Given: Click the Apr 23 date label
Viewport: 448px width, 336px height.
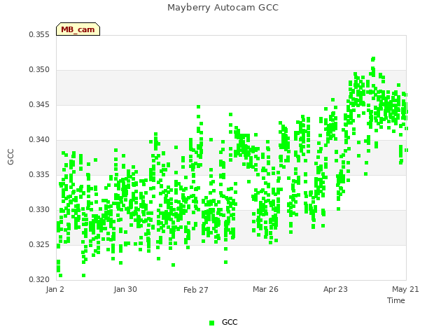Looking at the screenshot, I should pos(335,289).
